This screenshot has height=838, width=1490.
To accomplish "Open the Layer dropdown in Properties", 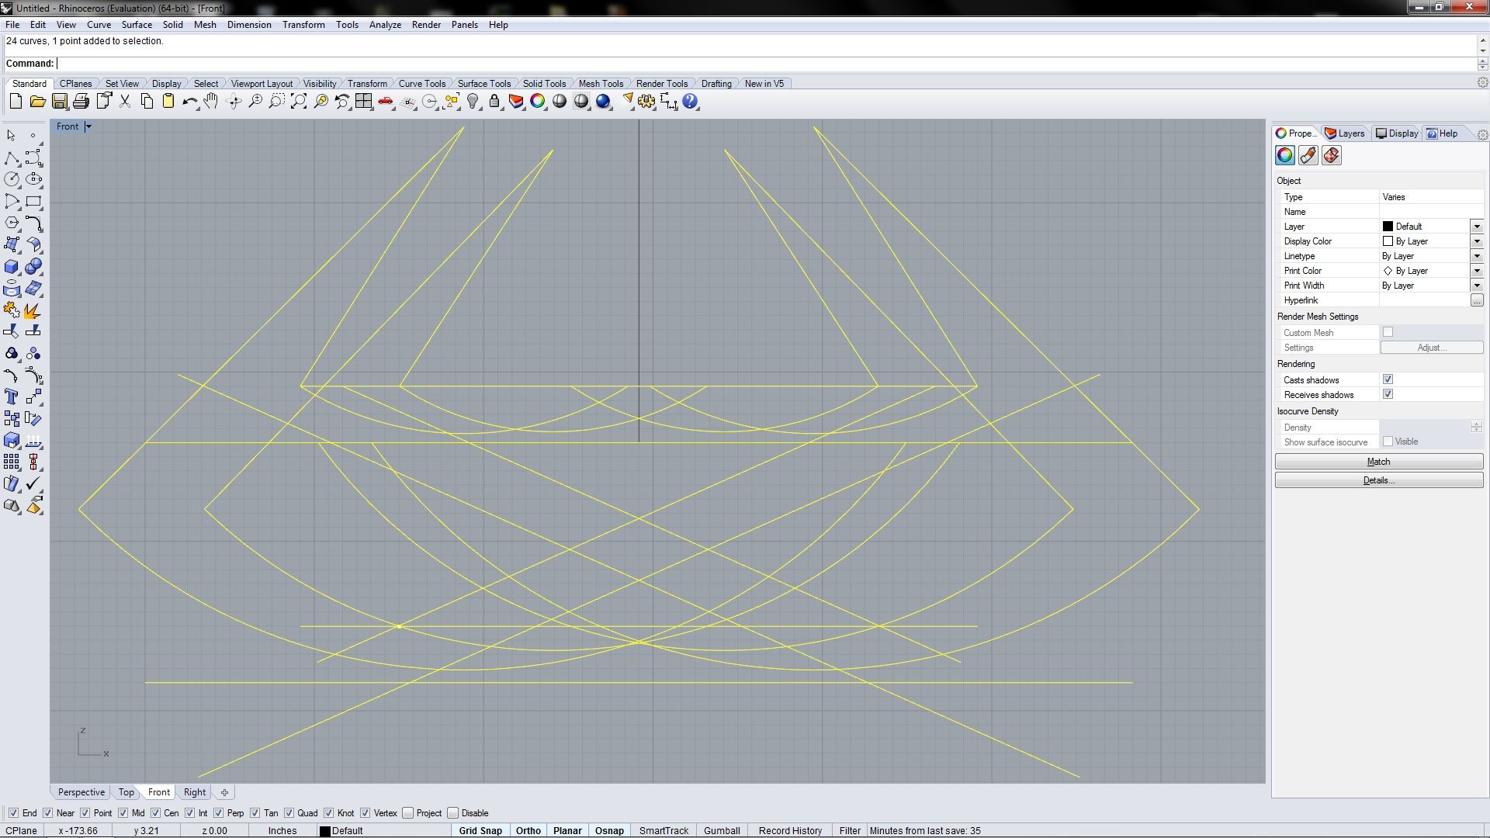I will click(1476, 227).
